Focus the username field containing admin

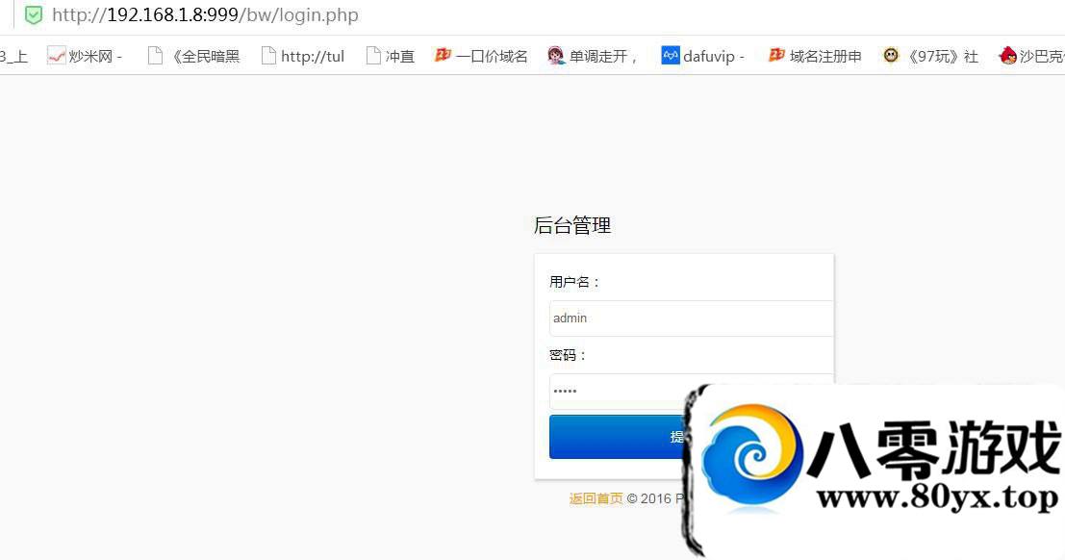pos(690,318)
